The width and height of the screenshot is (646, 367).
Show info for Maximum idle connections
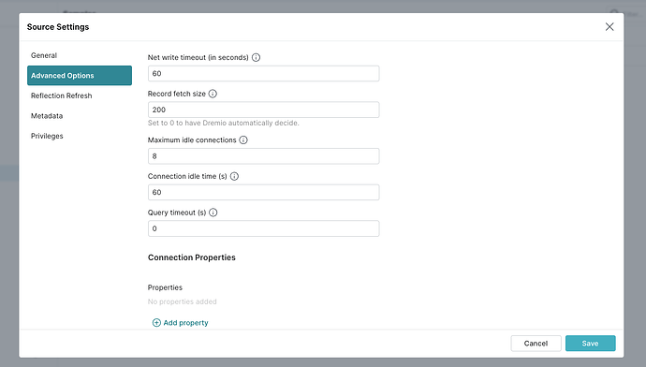click(243, 140)
